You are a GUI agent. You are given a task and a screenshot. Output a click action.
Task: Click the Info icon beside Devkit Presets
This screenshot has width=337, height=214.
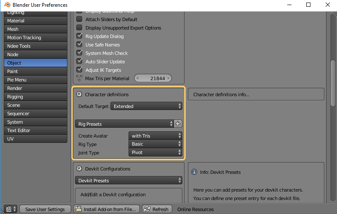194,172
